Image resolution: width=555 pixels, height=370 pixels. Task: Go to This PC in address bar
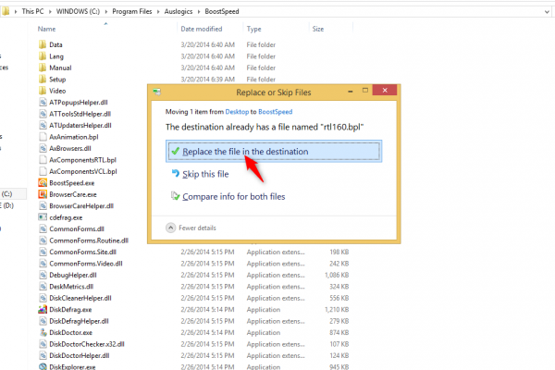[32, 11]
